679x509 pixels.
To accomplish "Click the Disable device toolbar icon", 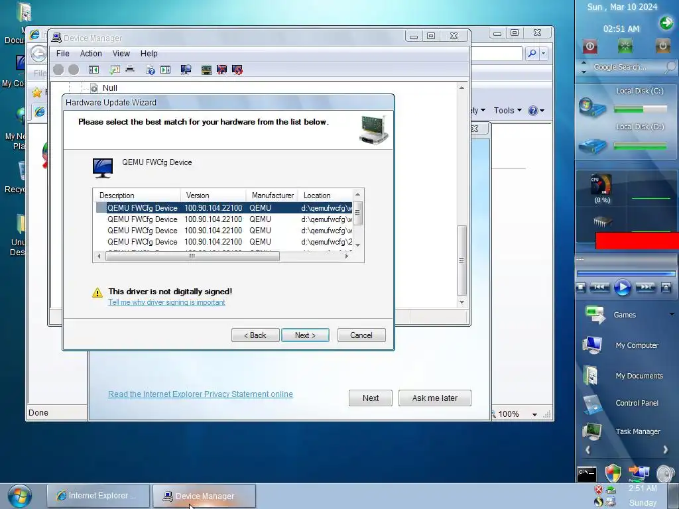I will [x=237, y=70].
